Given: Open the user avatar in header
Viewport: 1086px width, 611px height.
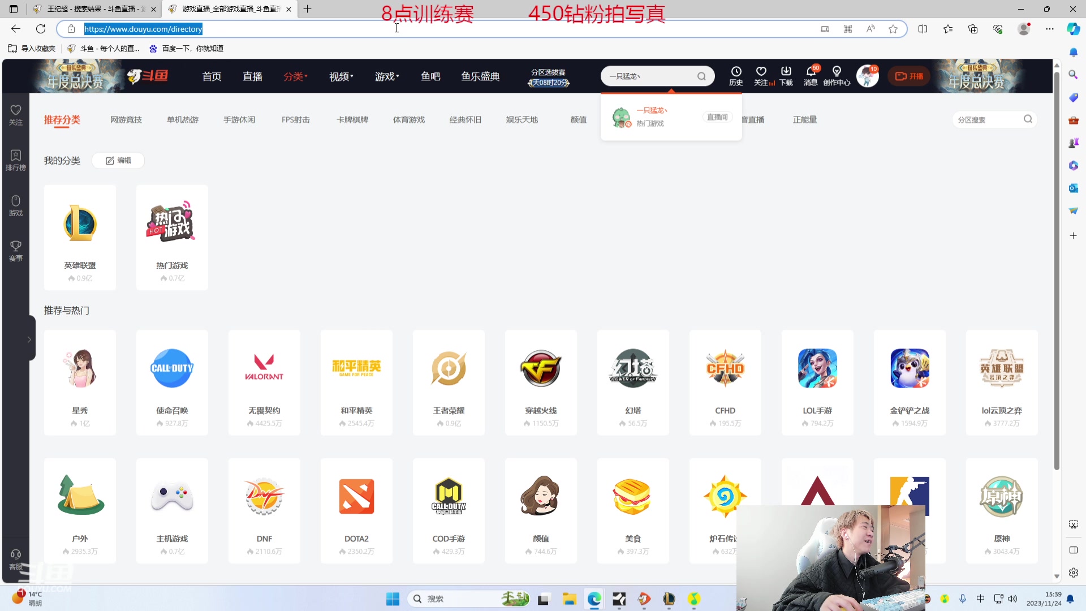Looking at the screenshot, I should pos(867,76).
